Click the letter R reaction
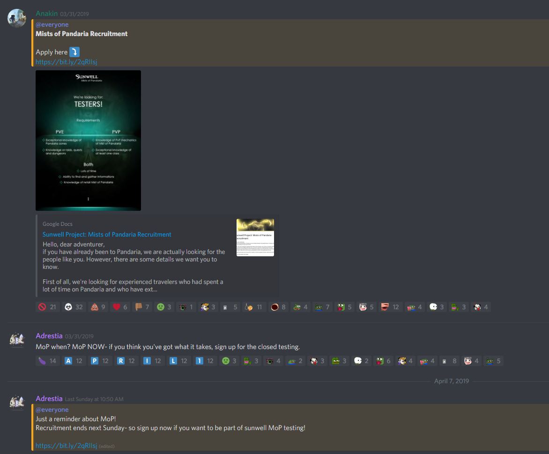This screenshot has width=549, height=454. (x=126, y=361)
